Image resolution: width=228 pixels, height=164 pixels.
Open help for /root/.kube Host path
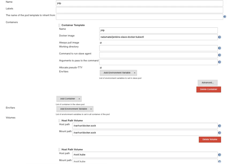[x=219, y=155]
